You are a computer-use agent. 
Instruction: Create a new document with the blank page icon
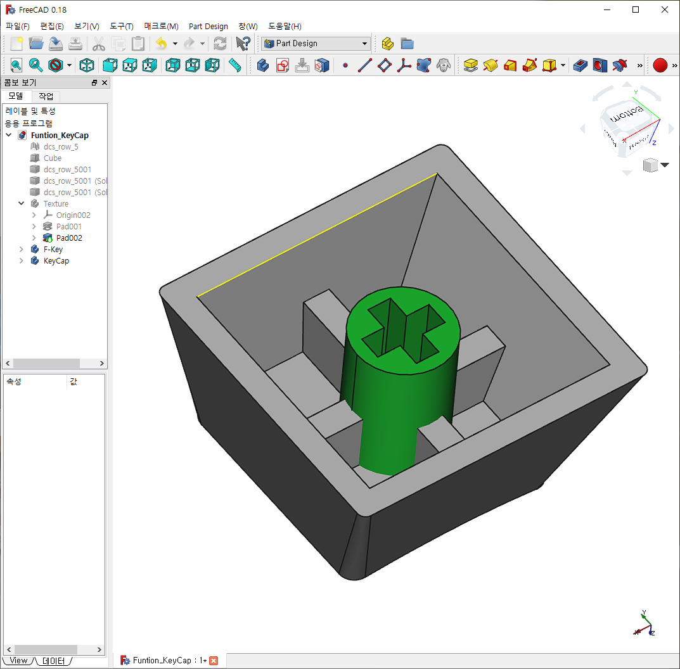16,44
